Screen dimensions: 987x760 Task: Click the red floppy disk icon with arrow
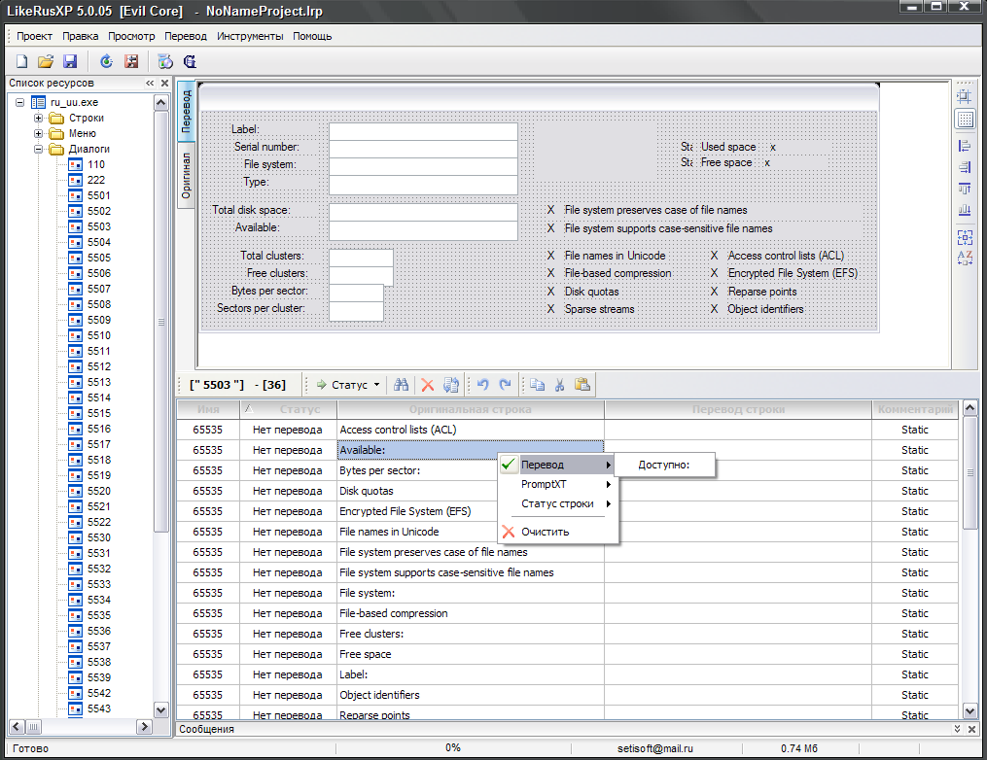131,61
